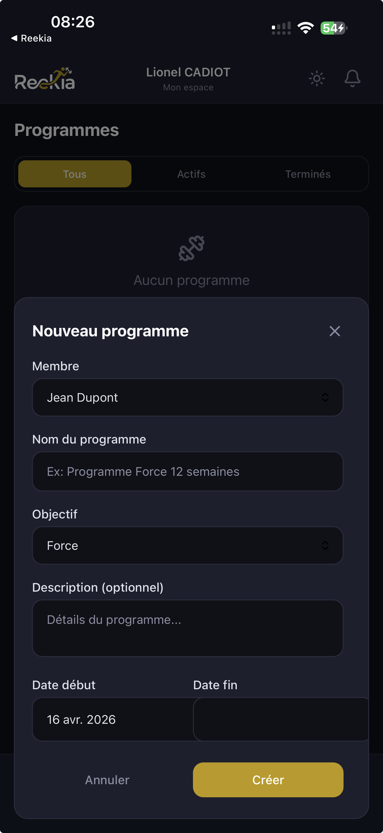Image resolution: width=383 pixels, height=833 pixels.
Task: Expand the Objectif dropdown showing Force
Action: click(187, 545)
